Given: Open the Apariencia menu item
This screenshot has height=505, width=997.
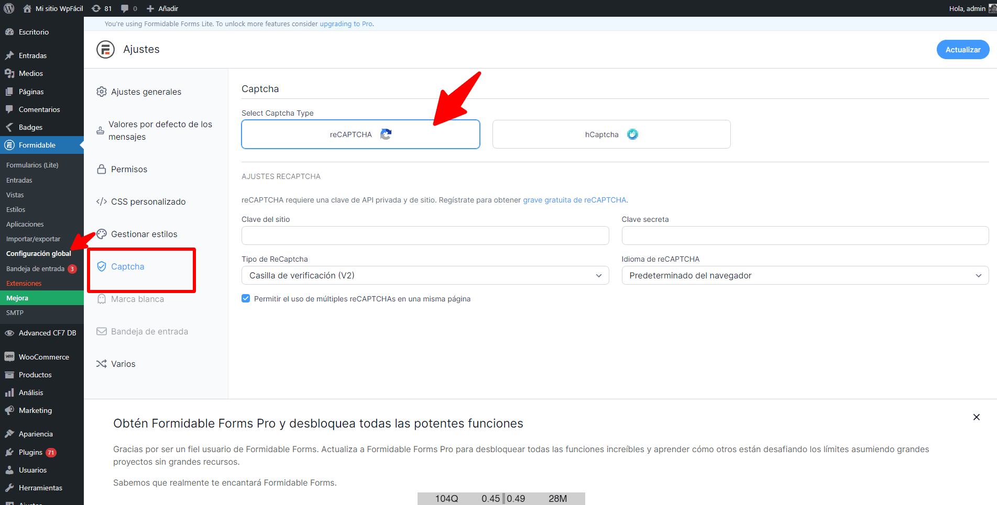Looking at the screenshot, I should click(x=42, y=434).
